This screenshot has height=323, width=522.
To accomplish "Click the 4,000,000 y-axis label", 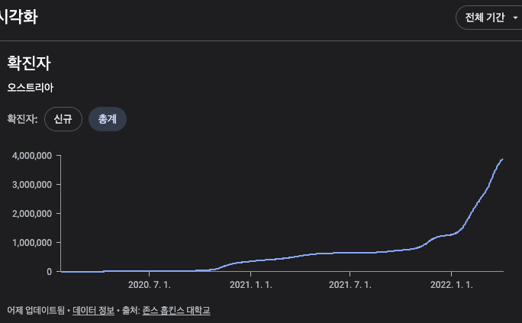I will [32, 156].
